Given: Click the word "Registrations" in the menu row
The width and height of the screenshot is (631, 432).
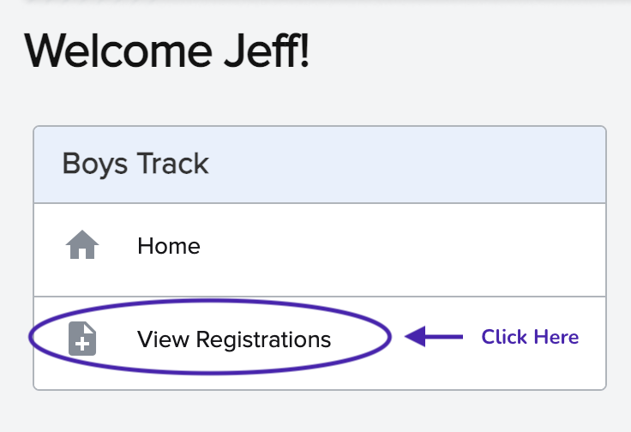Looking at the screenshot, I should (x=263, y=339).
